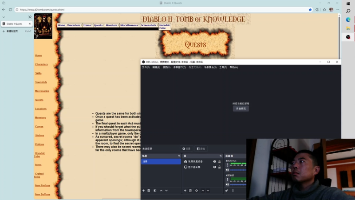Open the Potions link in the left sidebar

click(x=39, y=144)
